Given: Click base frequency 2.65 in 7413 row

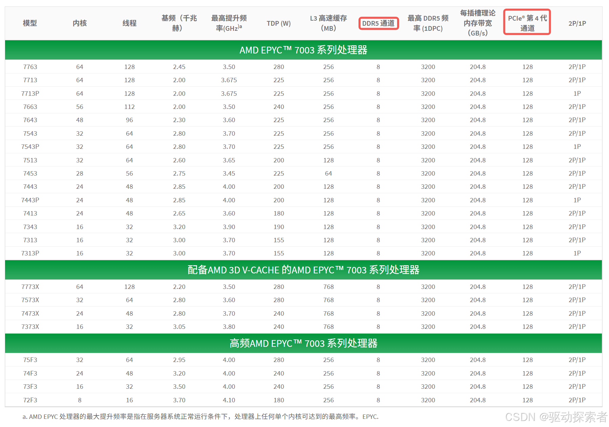Looking at the screenshot, I should point(179,213).
